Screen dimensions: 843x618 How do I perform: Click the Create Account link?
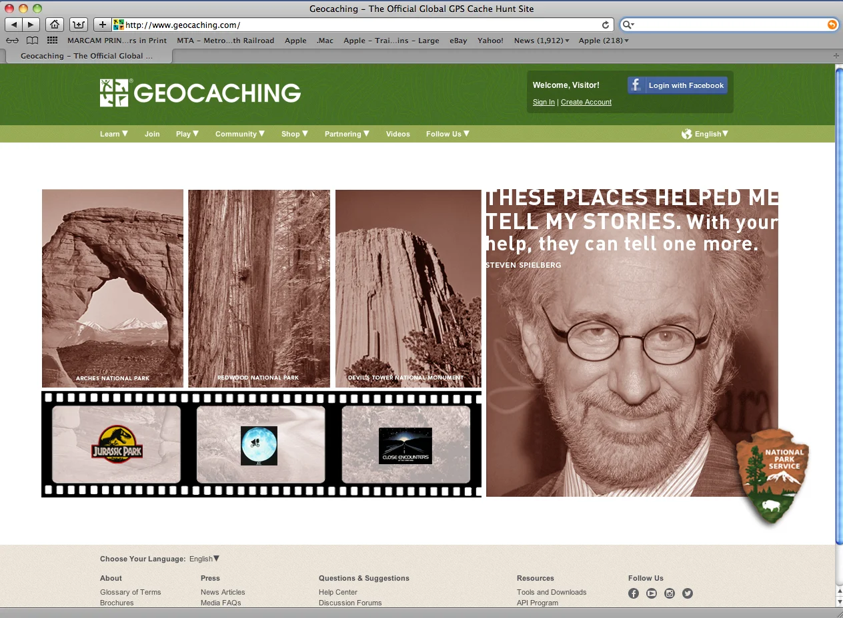[586, 102]
